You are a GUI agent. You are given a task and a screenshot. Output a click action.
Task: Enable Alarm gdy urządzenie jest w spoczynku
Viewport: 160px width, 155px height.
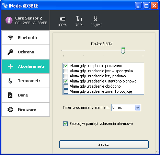[x=66, y=71]
